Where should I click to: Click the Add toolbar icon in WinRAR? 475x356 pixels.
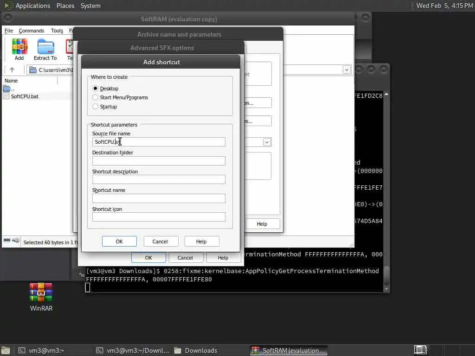tap(19, 49)
